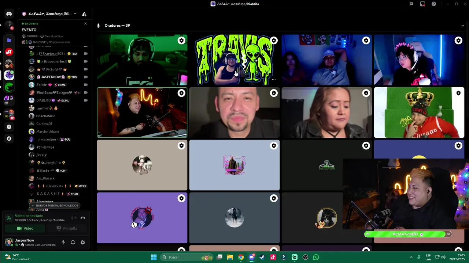The width and height of the screenshot is (469, 263).
Task: Click the META NAVIDEÑA progress bar
Action: 408,234
